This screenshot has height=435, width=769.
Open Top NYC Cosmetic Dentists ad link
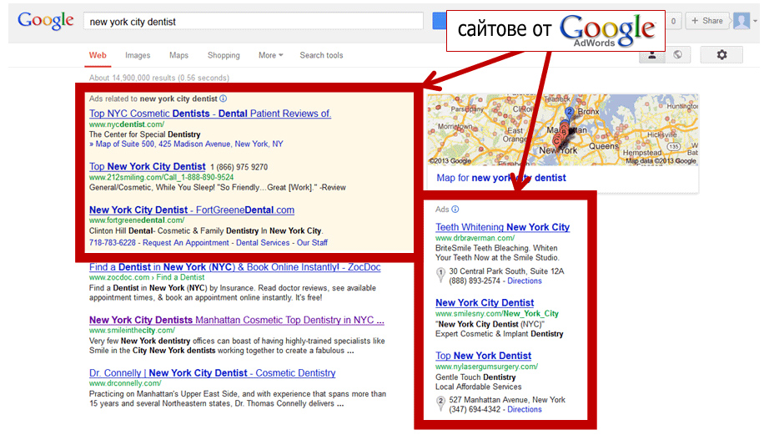click(210, 114)
